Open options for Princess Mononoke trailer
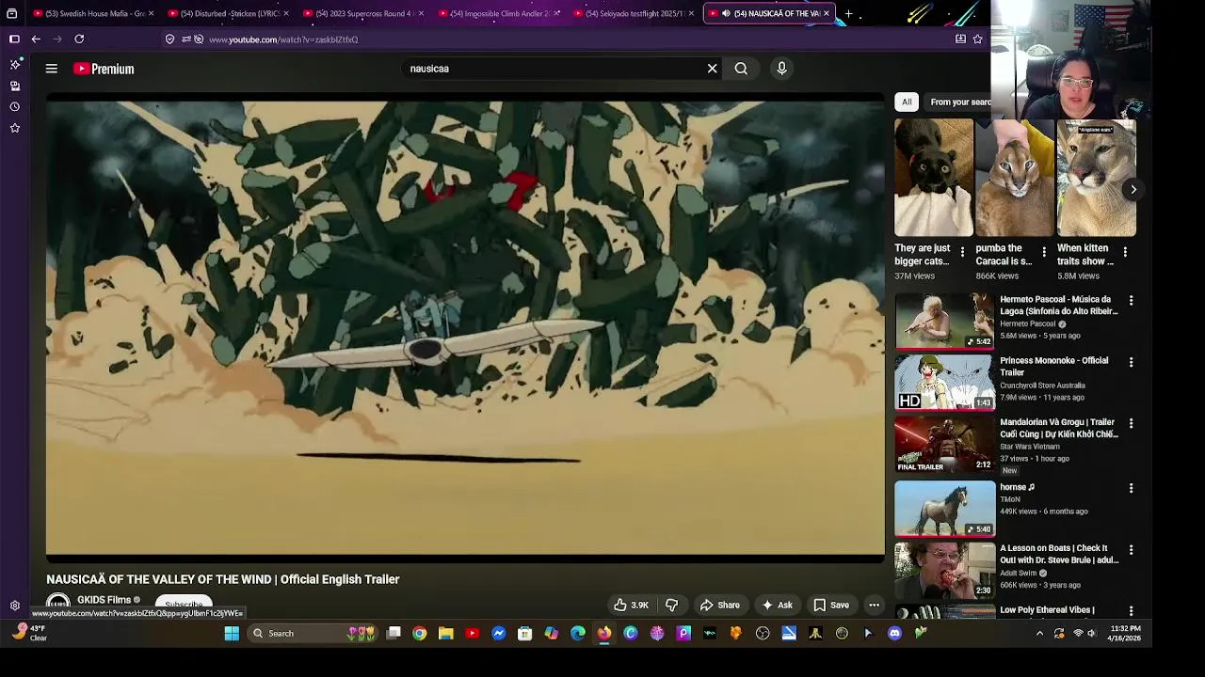This screenshot has height=677, width=1205. pos(1132,362)
